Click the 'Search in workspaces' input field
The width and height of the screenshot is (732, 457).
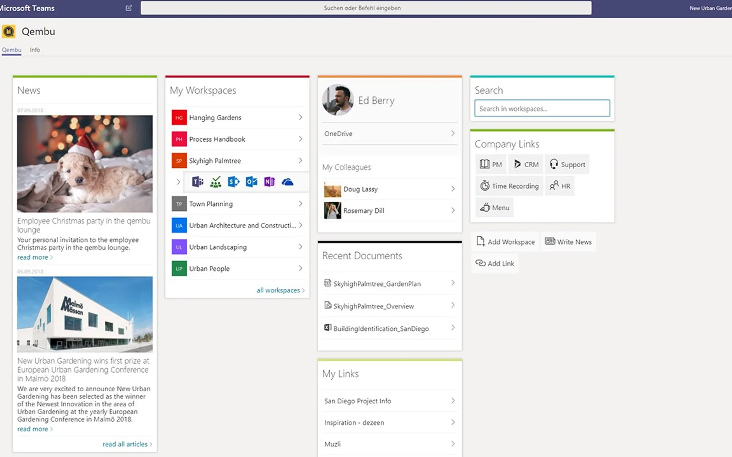click(x=542, y=108)
